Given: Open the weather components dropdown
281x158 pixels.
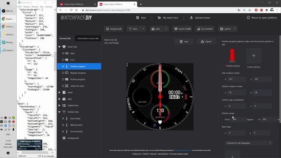Looking at the screenshot, I should (x=205, y=29).
